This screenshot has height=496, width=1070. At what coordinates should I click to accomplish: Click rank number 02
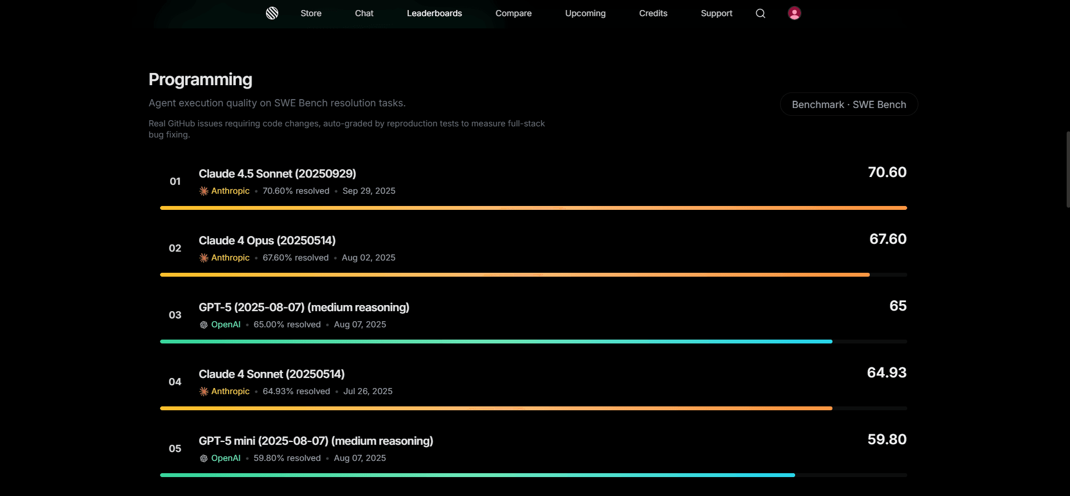pyautogui.click(x=175, y=248)
